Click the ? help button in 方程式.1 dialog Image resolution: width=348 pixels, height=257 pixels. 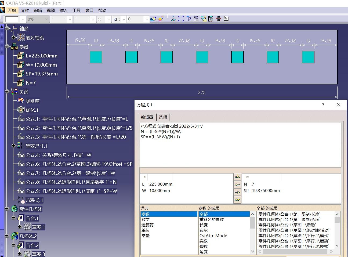[323, 105]
